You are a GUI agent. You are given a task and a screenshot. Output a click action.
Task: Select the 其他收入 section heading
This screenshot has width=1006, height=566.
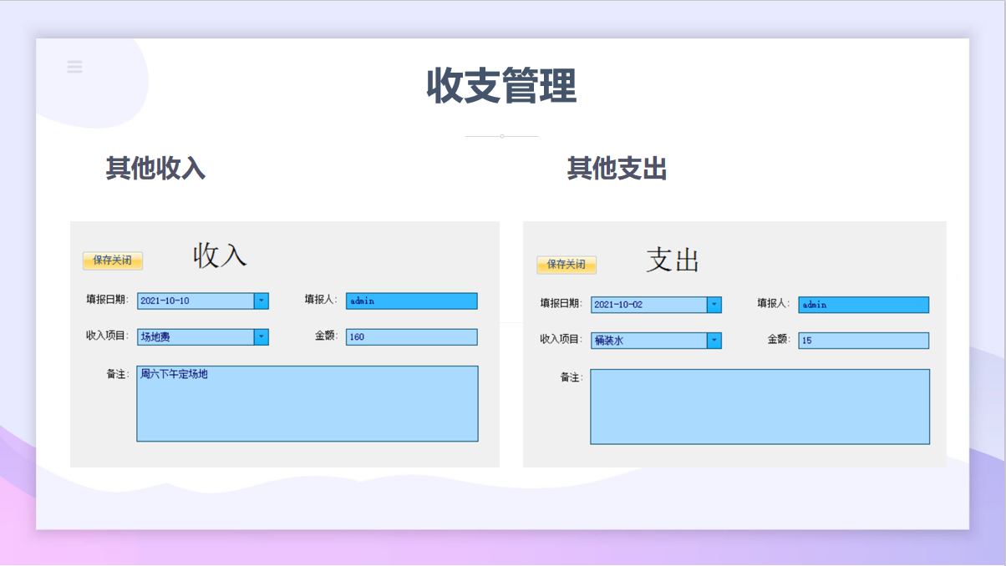155,169
